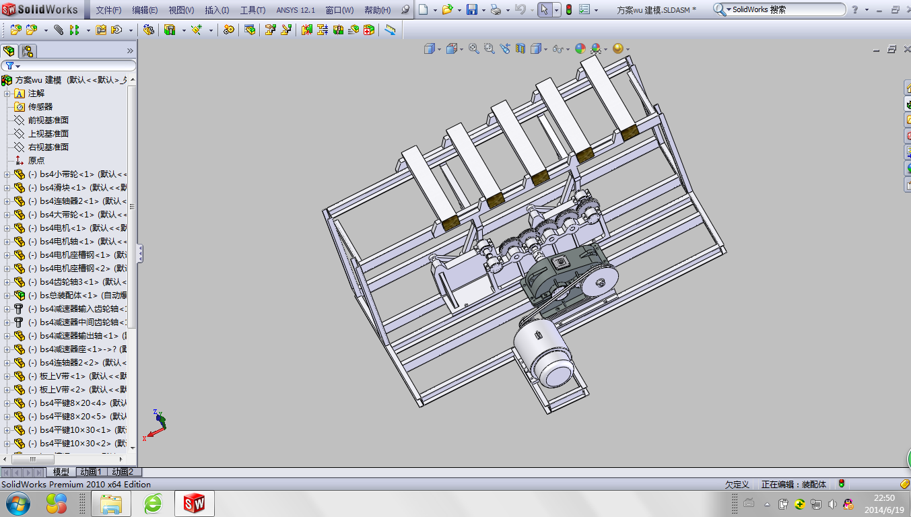The height and width of the screenshot is (517, 911).
Task: Toggle the Section View icon
Action: (x=520, y=48)
